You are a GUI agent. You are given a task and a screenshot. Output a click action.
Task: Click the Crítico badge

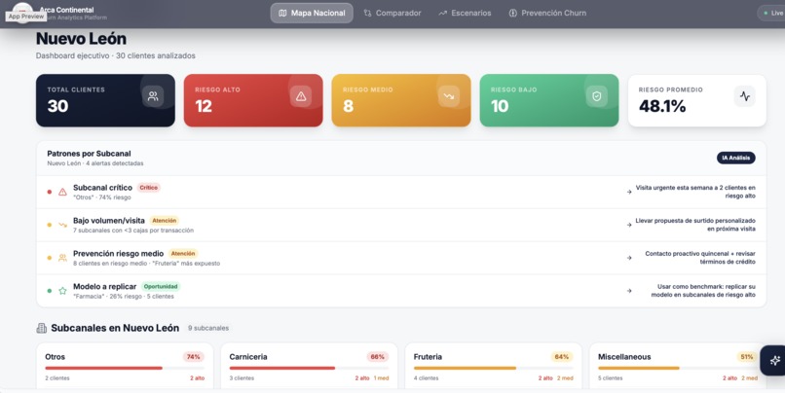(x=149, y=188)
